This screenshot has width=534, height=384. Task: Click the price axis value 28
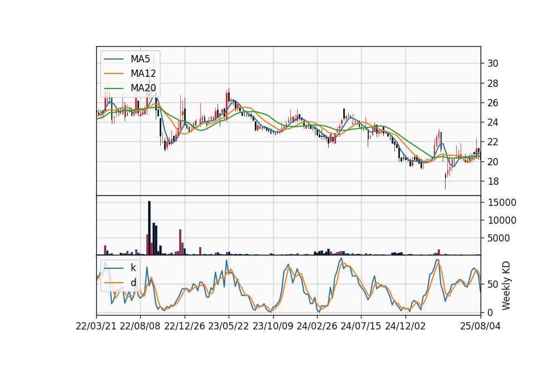click(x=493, y=83)
